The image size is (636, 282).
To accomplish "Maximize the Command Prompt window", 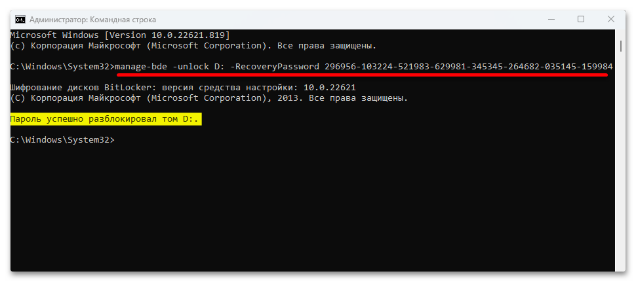I will (x=581, y=19).
